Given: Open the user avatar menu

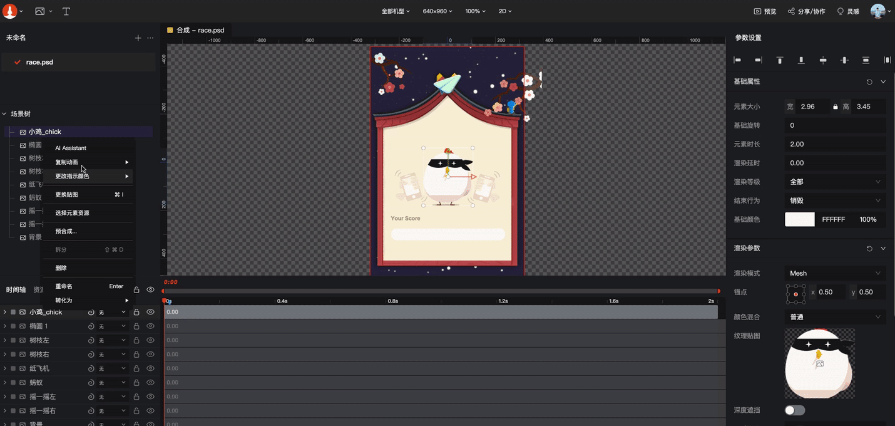Looking at the screenshot, I should coord(881,11).
